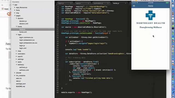Tap the Northeast Health cross logo
The width and height of the screenshot is (175, 98).
click(x=150, y=15)
